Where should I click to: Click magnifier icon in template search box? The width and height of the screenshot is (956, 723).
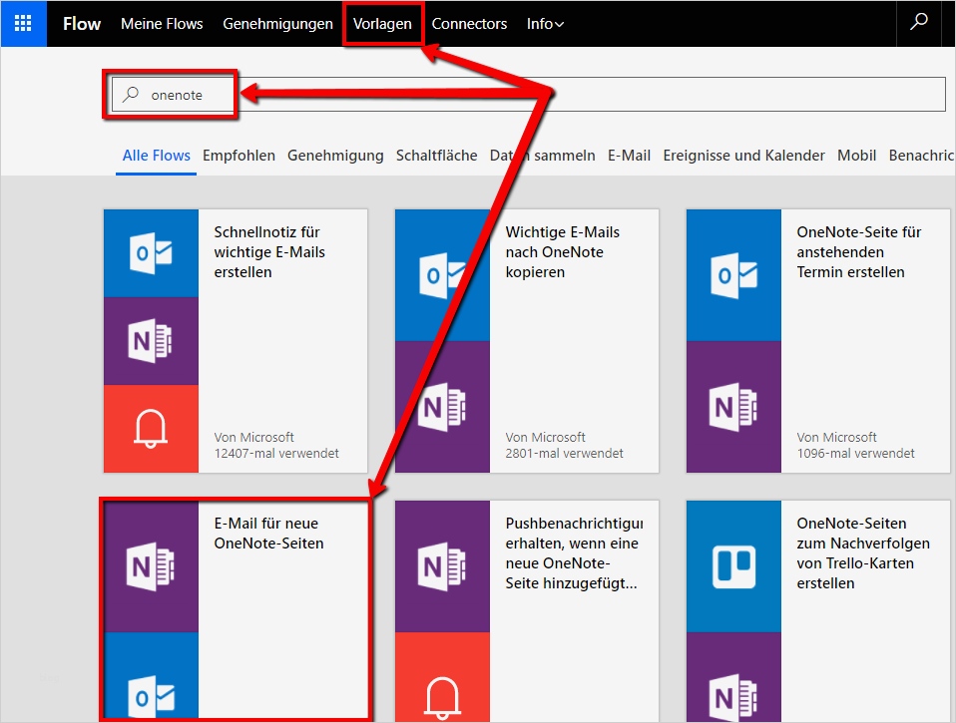(131, 95)
